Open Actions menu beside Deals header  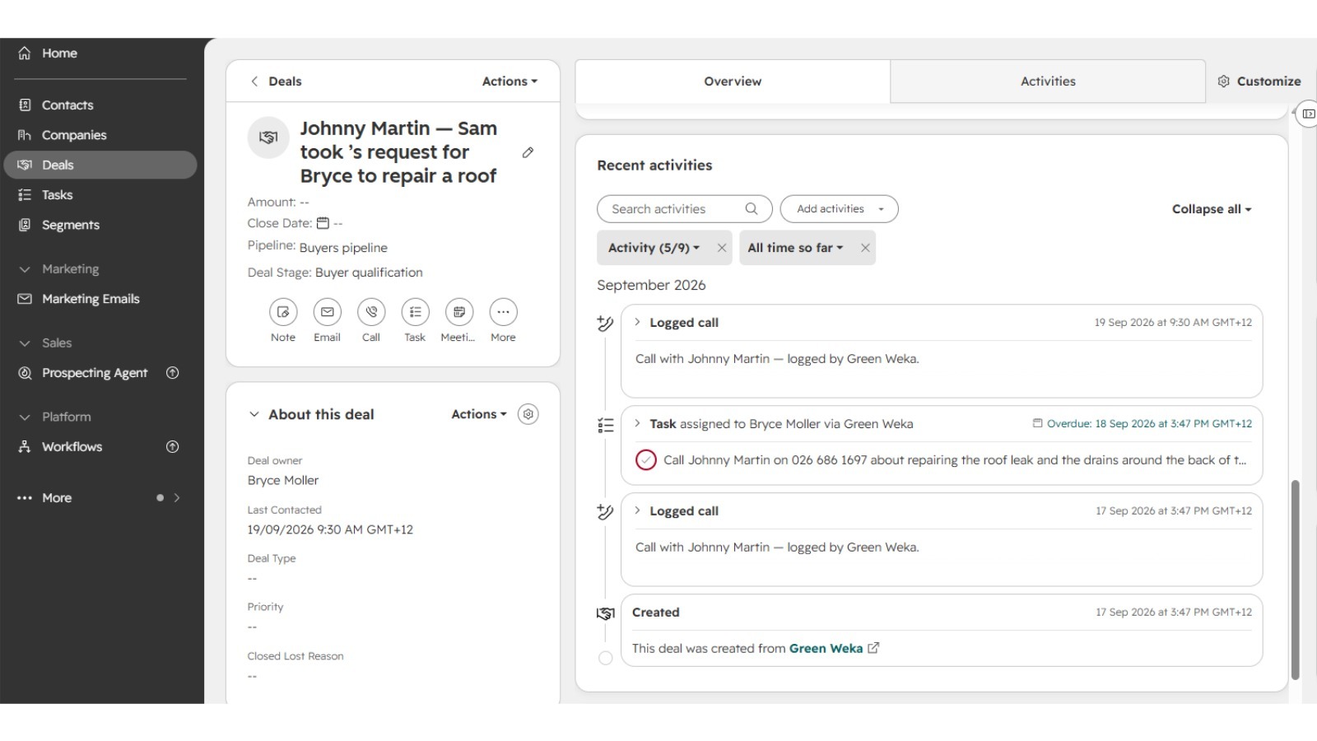[x=510, y=82]
